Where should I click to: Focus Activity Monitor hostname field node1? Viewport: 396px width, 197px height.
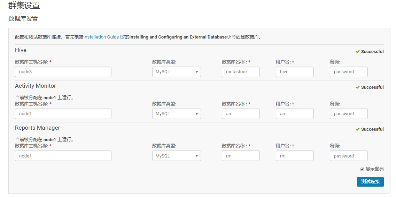coord(63,114)
